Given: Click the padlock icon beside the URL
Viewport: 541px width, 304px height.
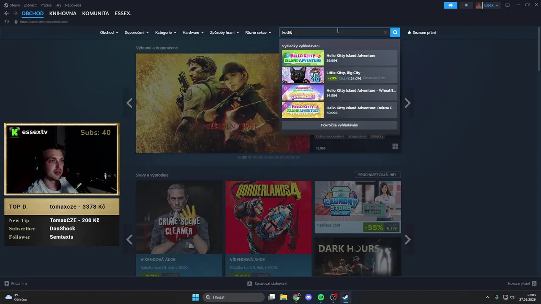Looking at the screenshot, I should [x=16, y=22].
